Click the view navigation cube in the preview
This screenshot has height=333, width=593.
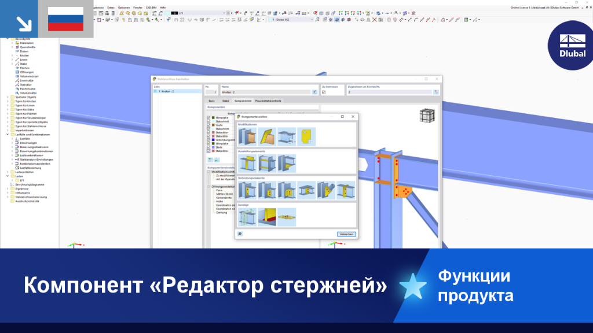[x=427, y=116]
